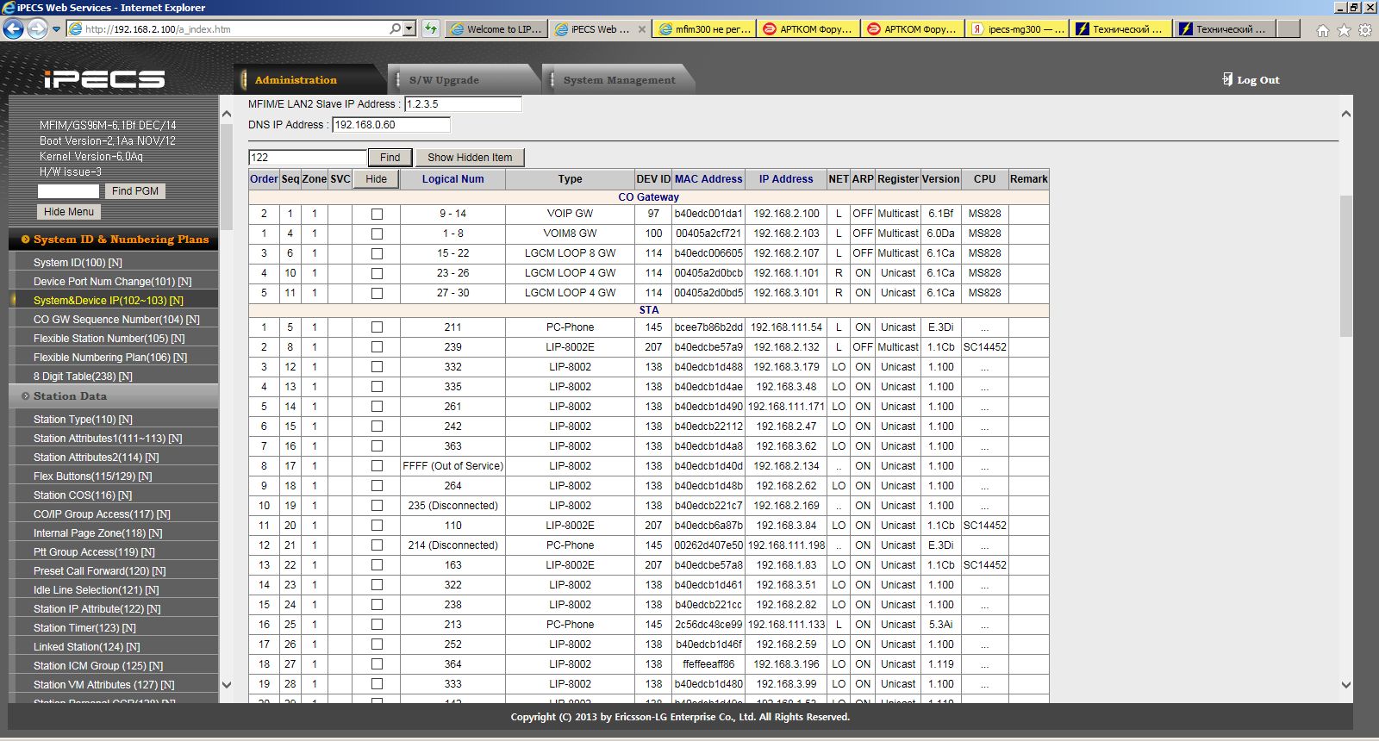Image resolution: width=1379 pixels, height=741 pixels.
Task: Open Favorites star icon
Action: pos(1344,30)
